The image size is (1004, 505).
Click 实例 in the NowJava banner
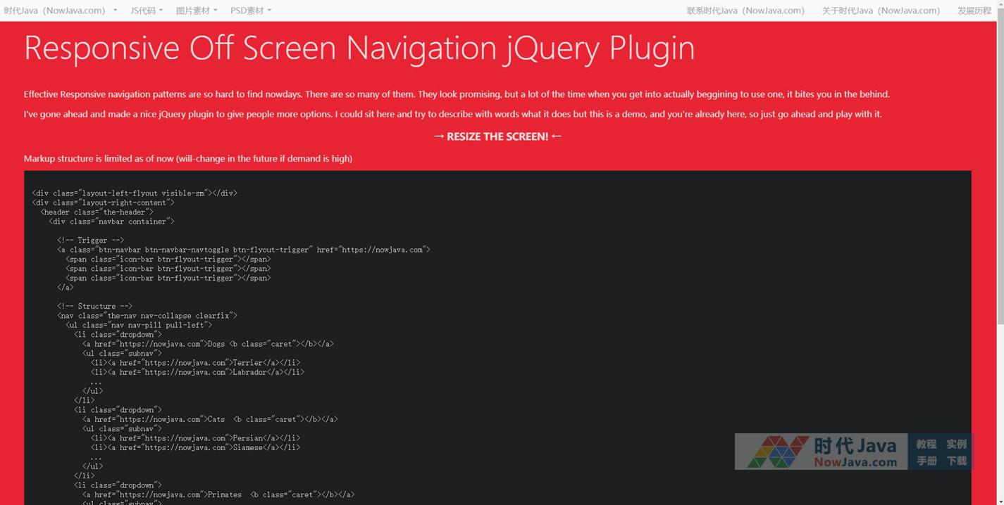pyautogui.click(x=956, y=444)
